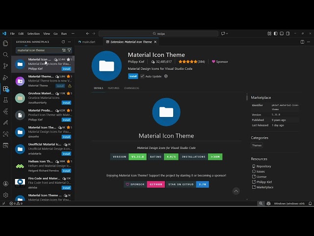Open the notifications bell in status bar
314x236 pixels.
point(310,203)
